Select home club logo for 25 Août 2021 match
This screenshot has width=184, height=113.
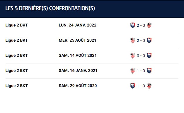coord(133,40)
